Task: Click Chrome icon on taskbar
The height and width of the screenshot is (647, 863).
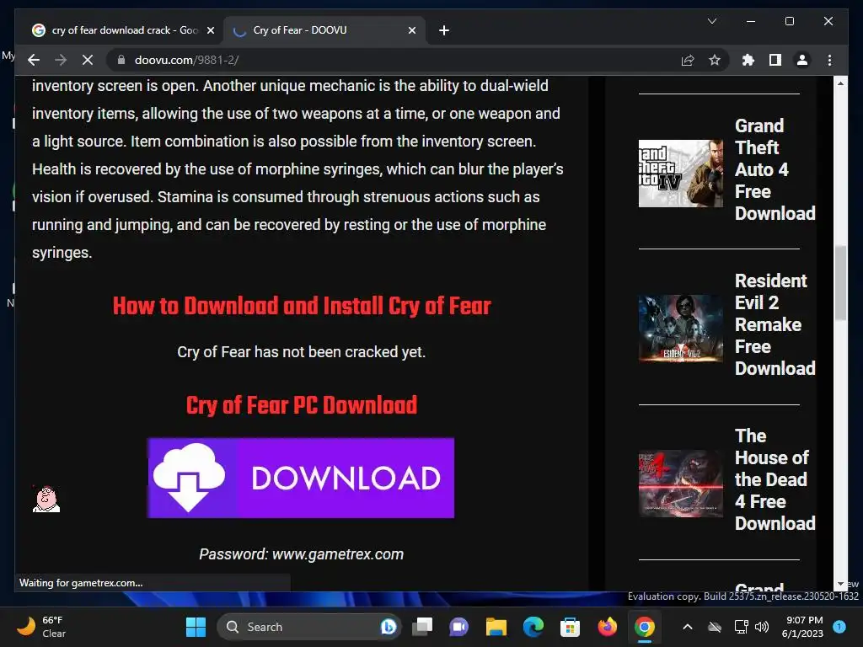Action: (644, 627)
